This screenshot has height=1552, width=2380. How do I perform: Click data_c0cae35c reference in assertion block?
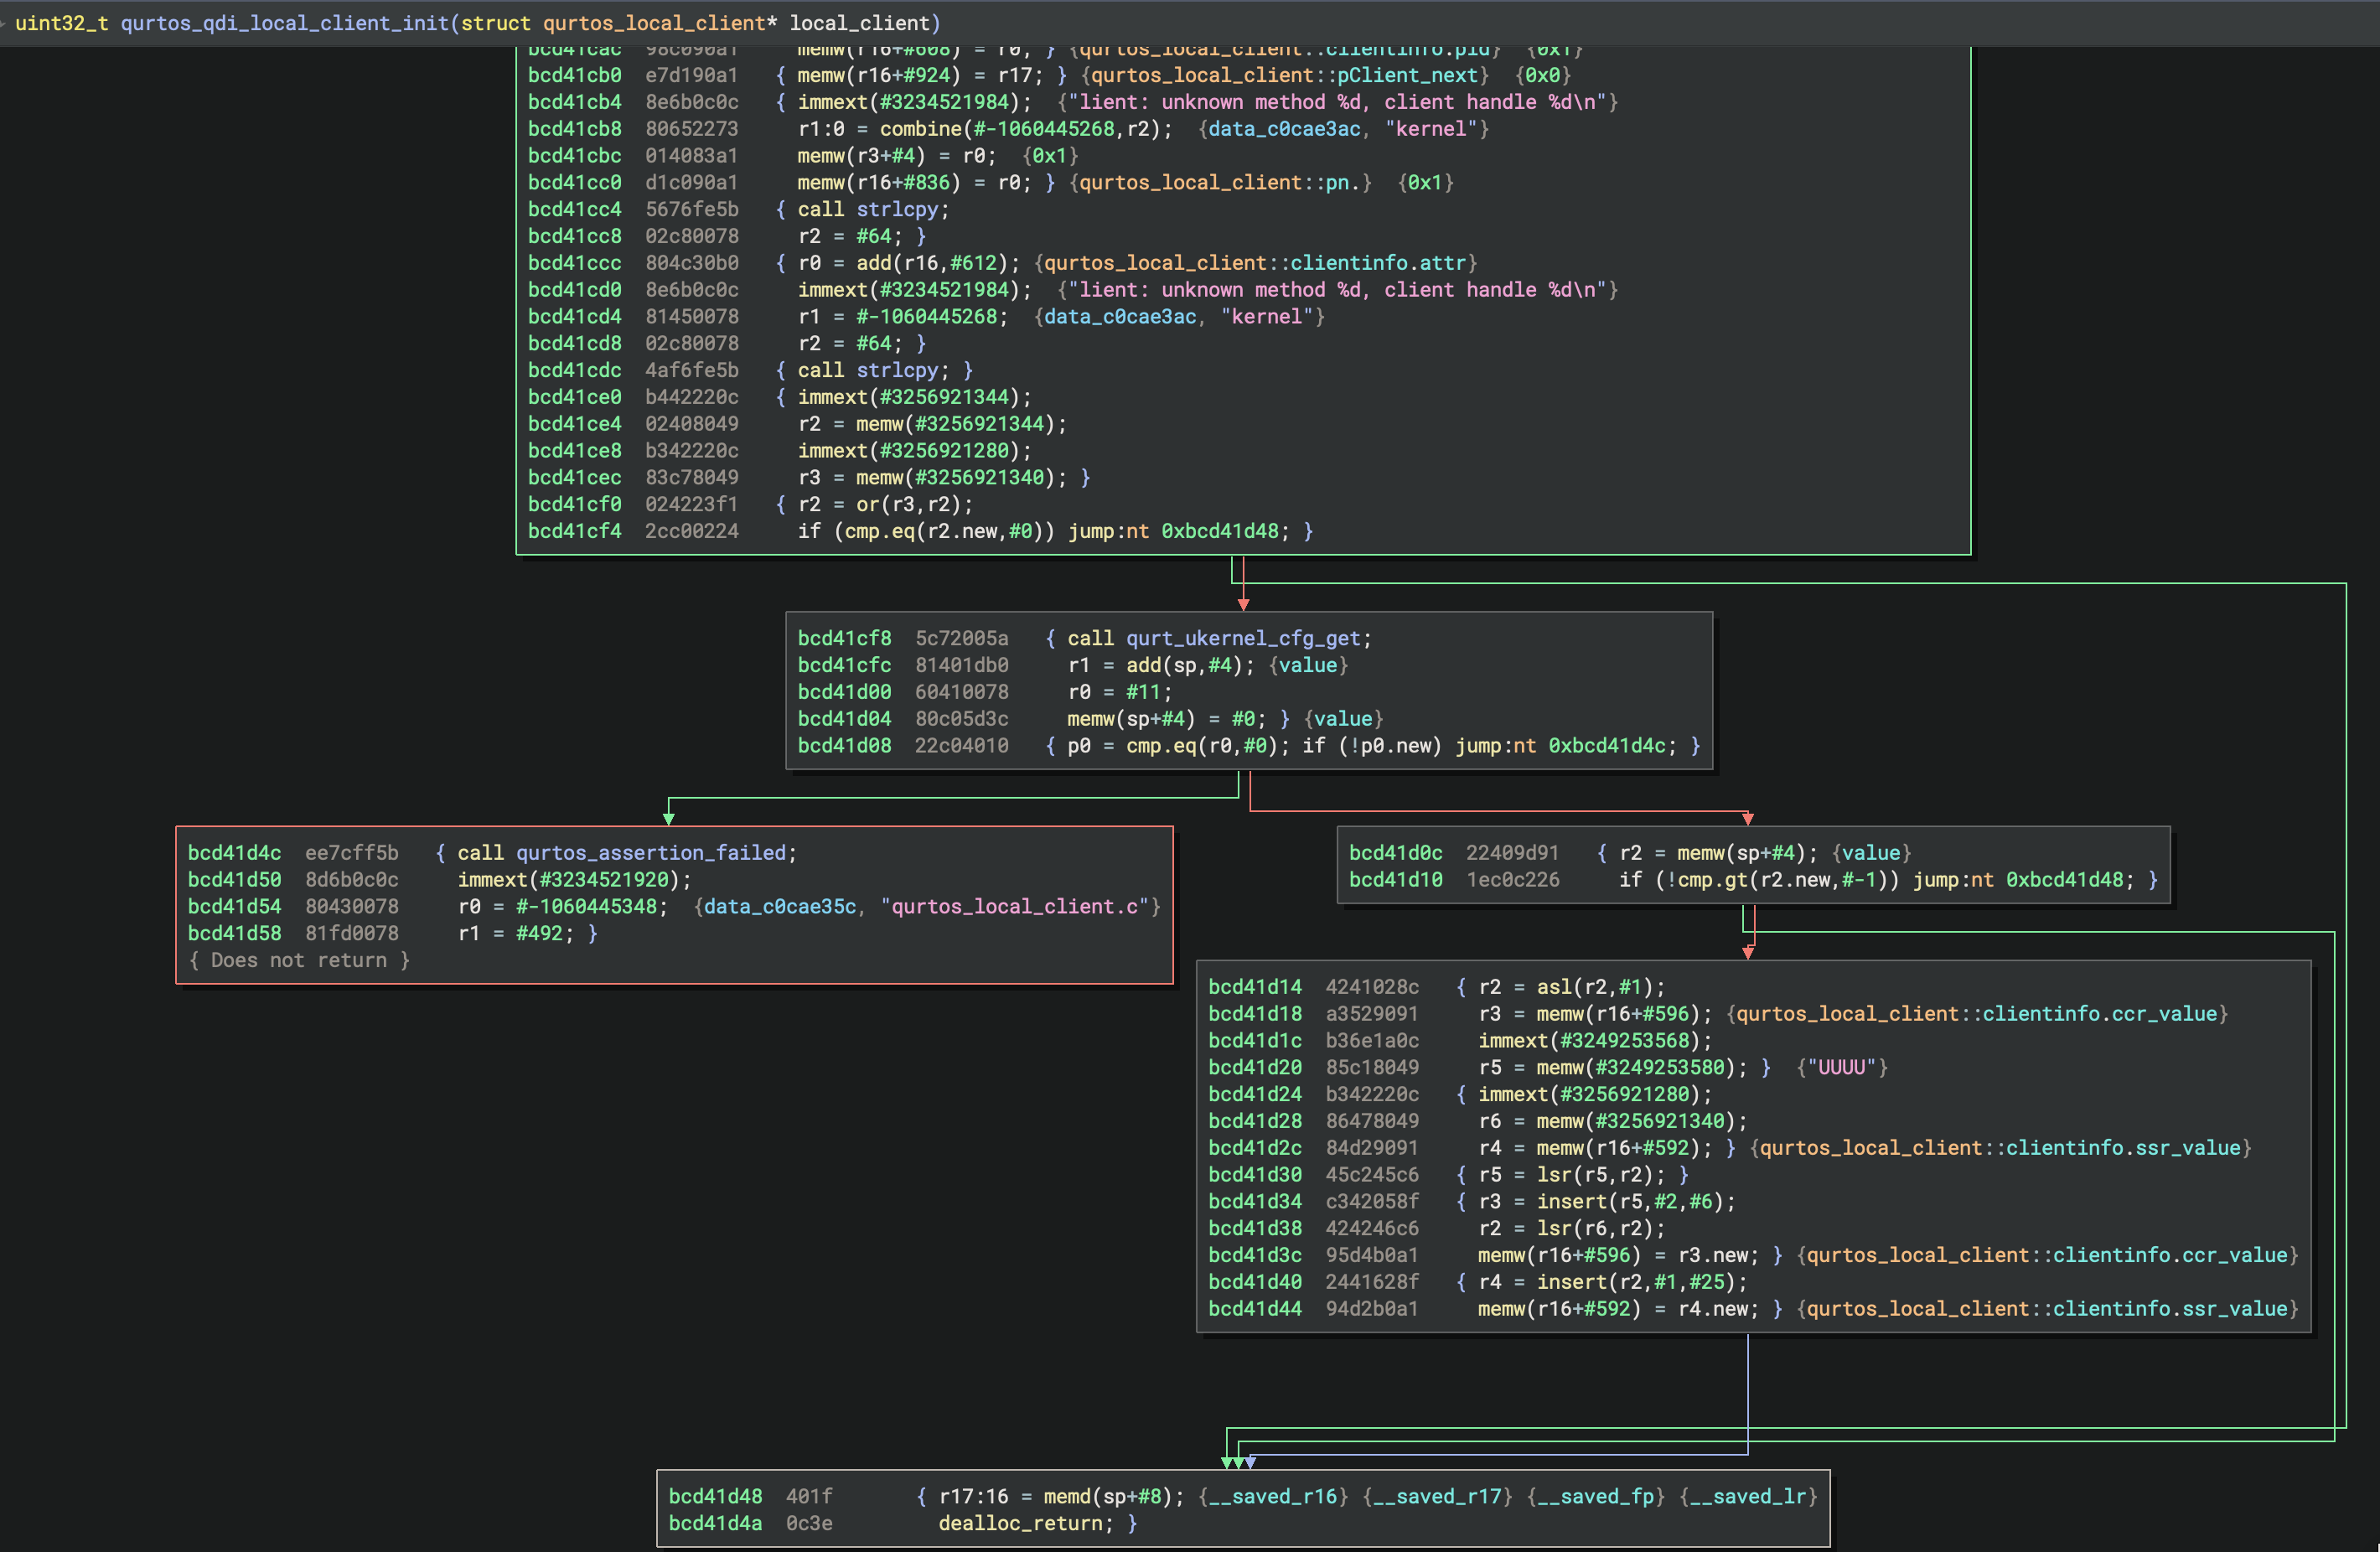coord(779,906)
